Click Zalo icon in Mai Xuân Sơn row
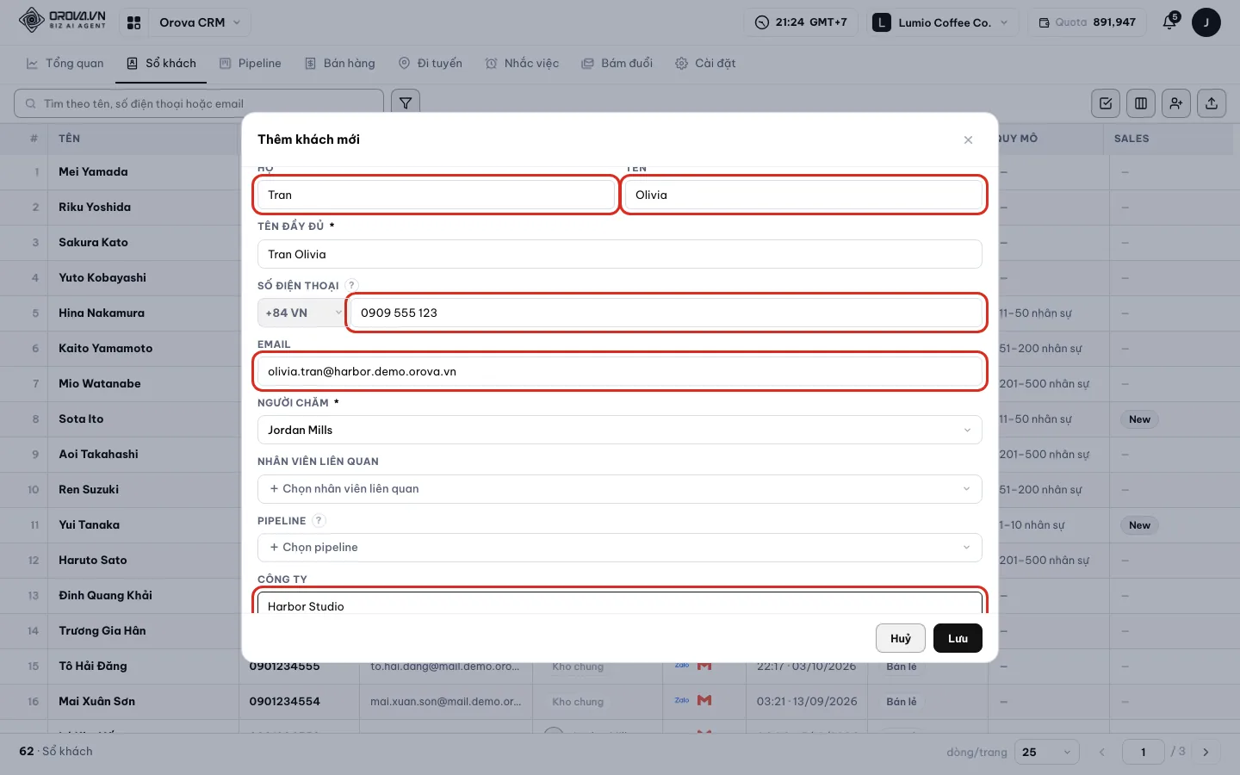1240x775 pixels. [682, 700]
